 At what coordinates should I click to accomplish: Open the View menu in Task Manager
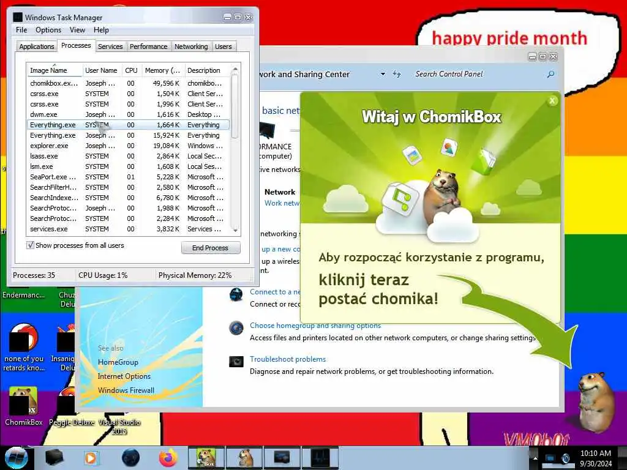pyautogui.click(x=77, y=30)
